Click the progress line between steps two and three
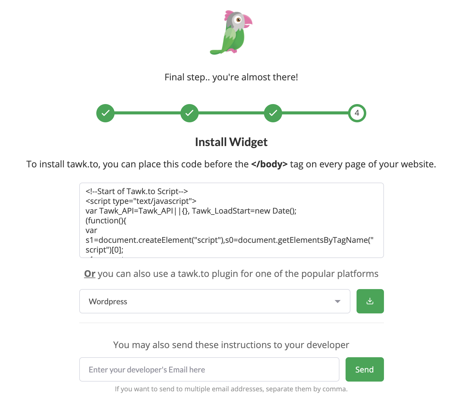The height and width of the screenshot is (412, 451). (x=231, y=113)
